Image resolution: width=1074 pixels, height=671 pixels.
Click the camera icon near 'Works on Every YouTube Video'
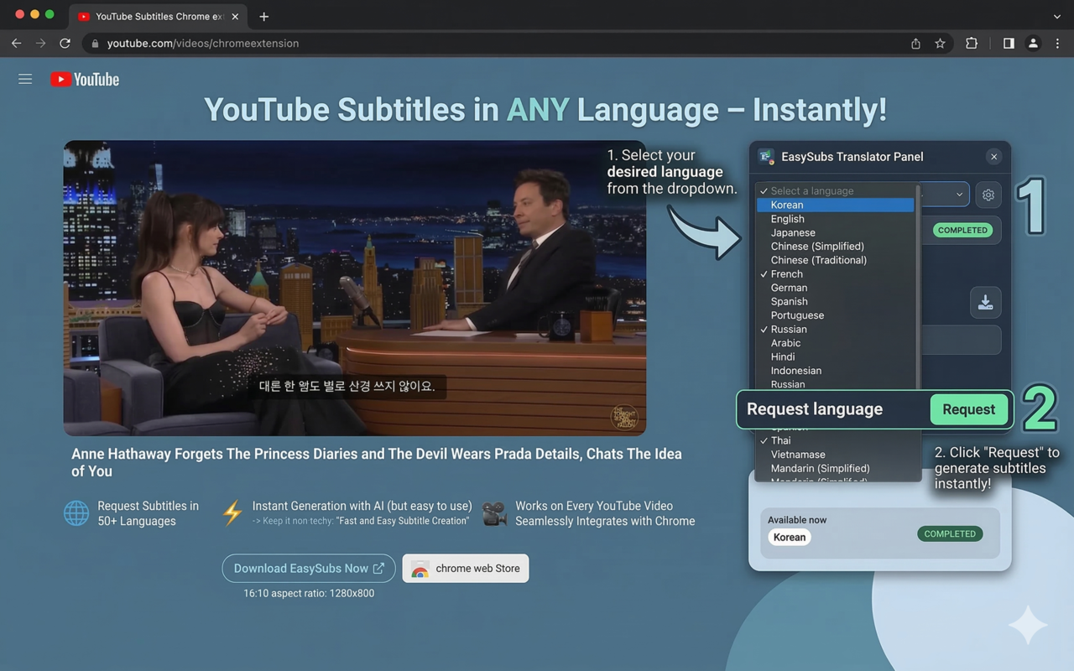494,512
